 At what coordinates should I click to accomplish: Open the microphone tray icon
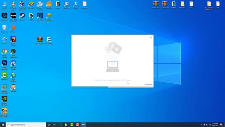click(x=204, y=125)
